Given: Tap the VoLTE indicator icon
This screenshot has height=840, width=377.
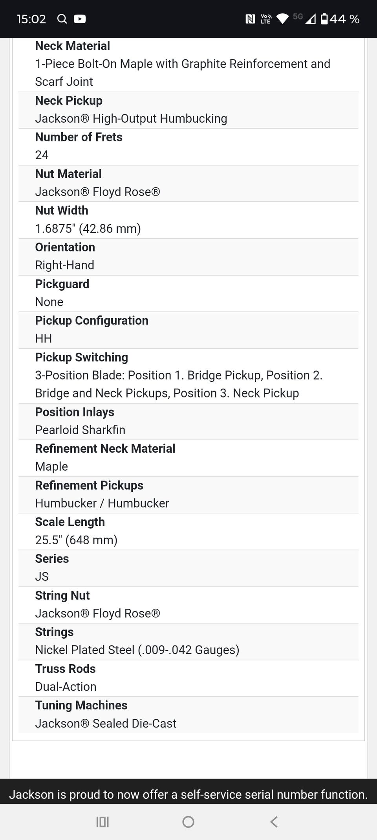Looking at the screenshot, I should pos(266,19).
